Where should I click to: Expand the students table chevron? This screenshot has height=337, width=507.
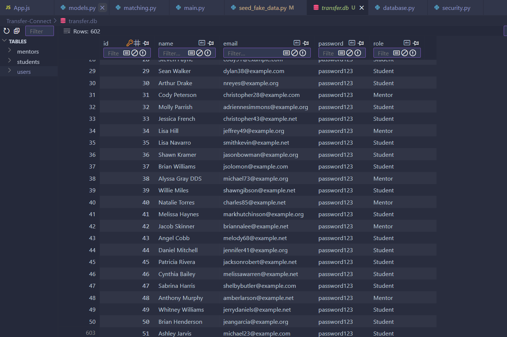(10, 61)
